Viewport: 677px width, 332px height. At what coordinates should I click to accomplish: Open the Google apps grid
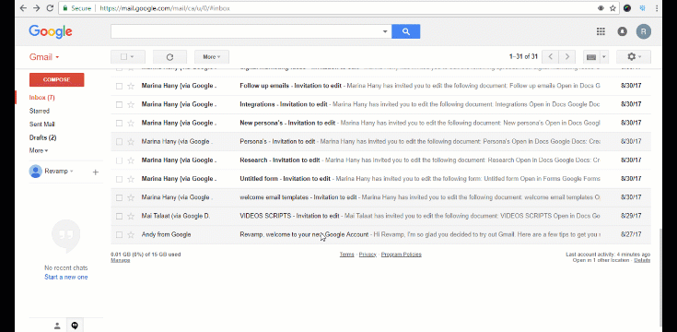pyautogui.click(x=601, y=31)
